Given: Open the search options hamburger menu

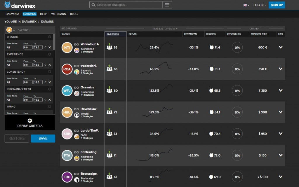Looking at the screenshot, I should pyautogui.click(x=167, y=5).
